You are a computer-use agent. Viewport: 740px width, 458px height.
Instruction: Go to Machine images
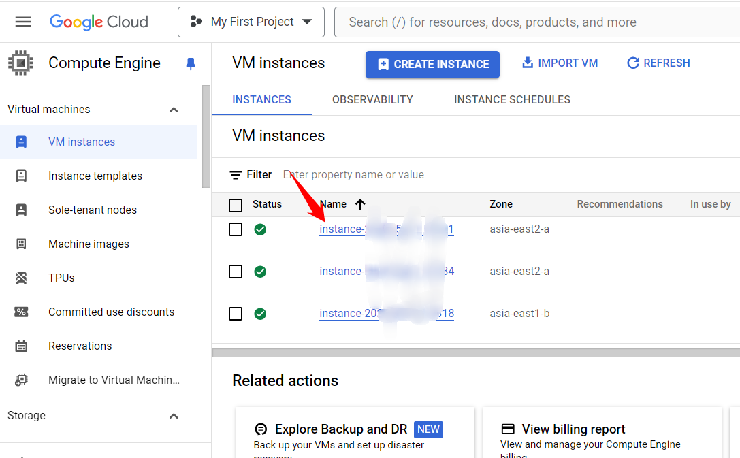[89, 244]
